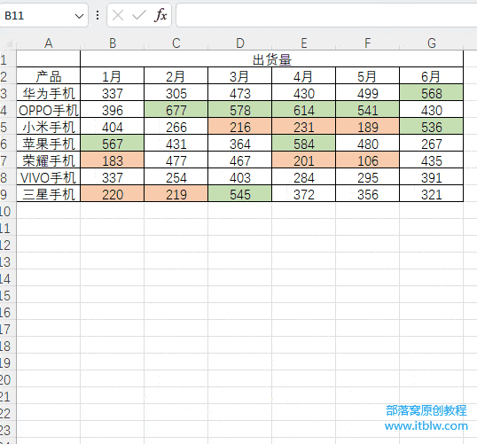The width and height of the screenshot is (477, 444).
Task: Select column D header
Action: (x=240, y=43)
